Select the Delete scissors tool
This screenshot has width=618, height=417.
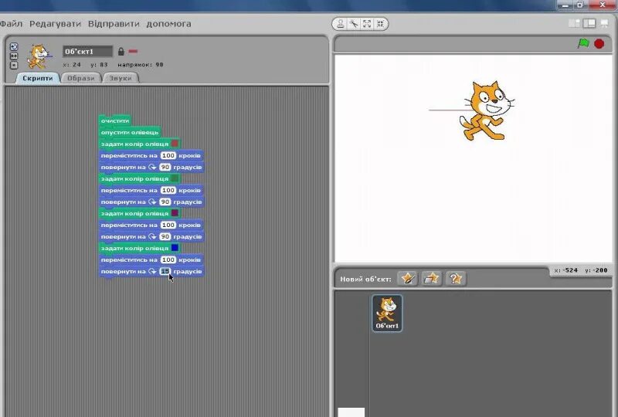click(x=354, y=24)
